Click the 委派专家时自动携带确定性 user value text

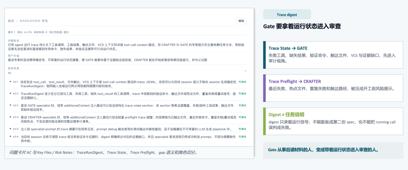pyautogui.click(x=107, y=60)
